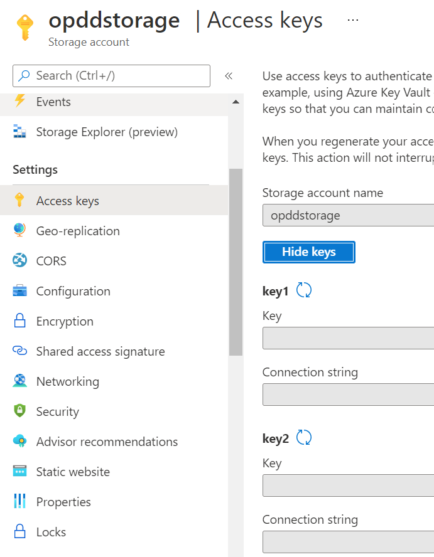Screen dimensions: 434x557
Task: Click the opddstorage page title
Action: 114,20
